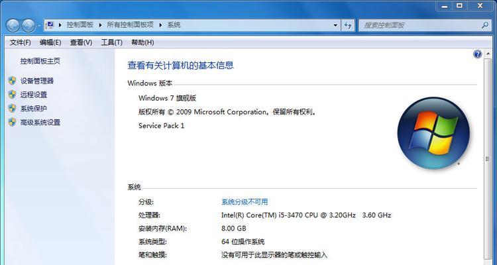497x265 pixels.
Task: Click the vertical scrollbar thumb
Action: click(488, 158)
